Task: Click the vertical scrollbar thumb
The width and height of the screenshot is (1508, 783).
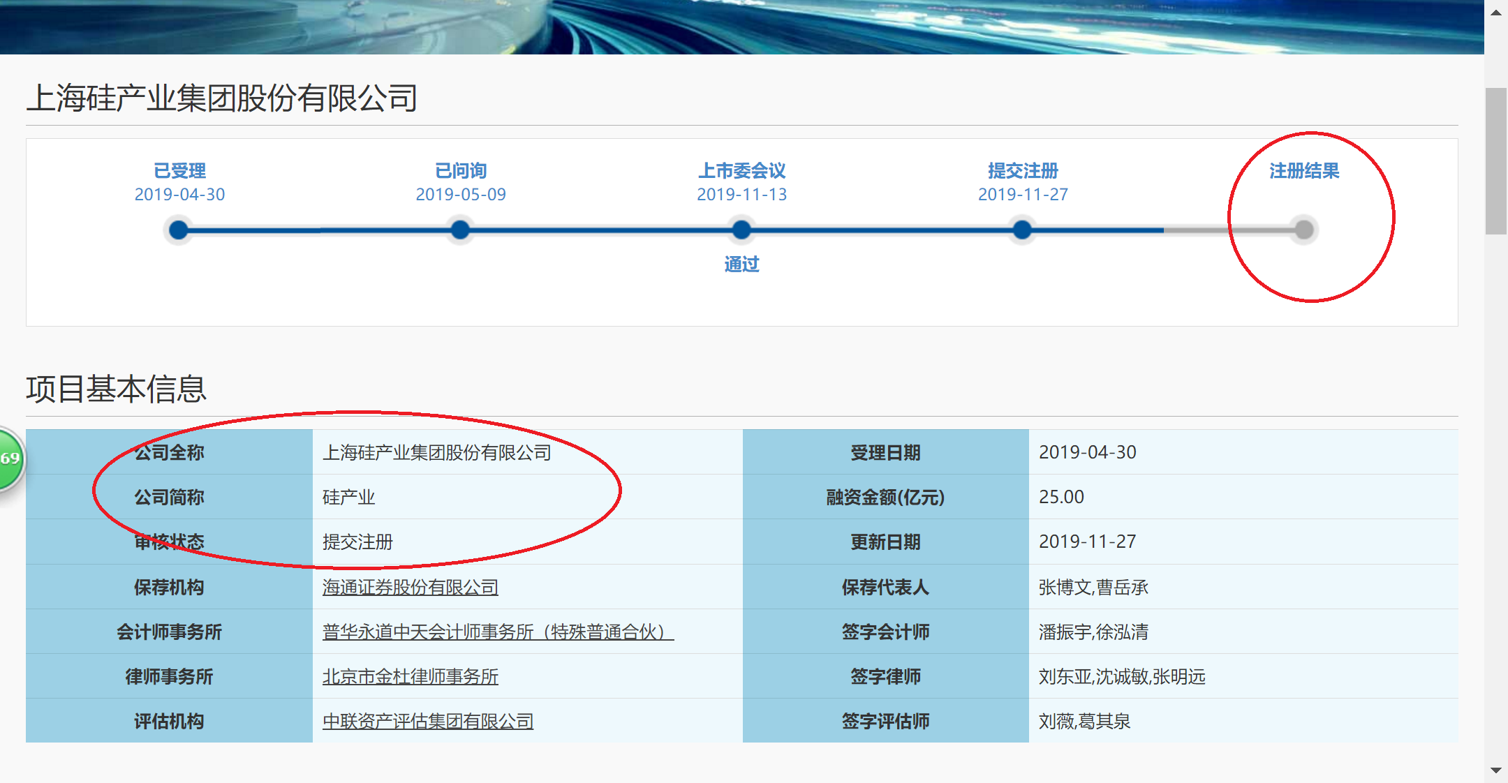Action: tap(1496, 161)
